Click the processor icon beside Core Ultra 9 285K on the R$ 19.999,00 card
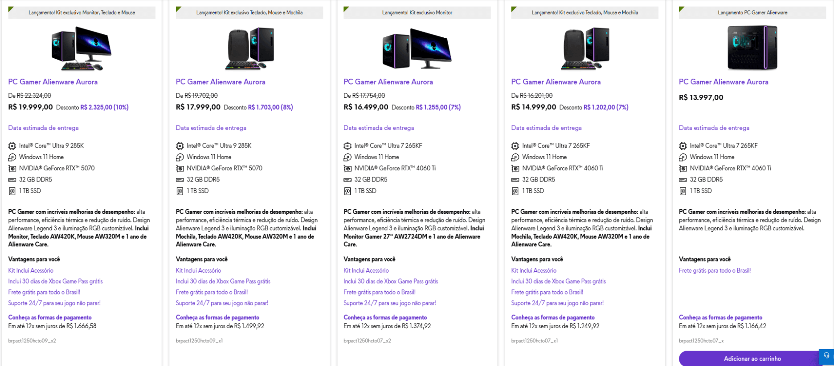This screenshot has height=366, width=834. tap(12, 146)
